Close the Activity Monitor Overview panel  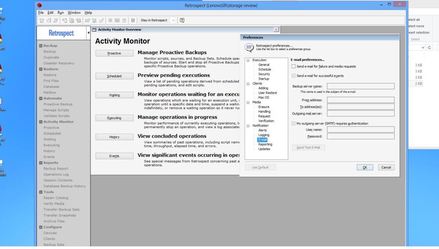click(x=276, y=29)
